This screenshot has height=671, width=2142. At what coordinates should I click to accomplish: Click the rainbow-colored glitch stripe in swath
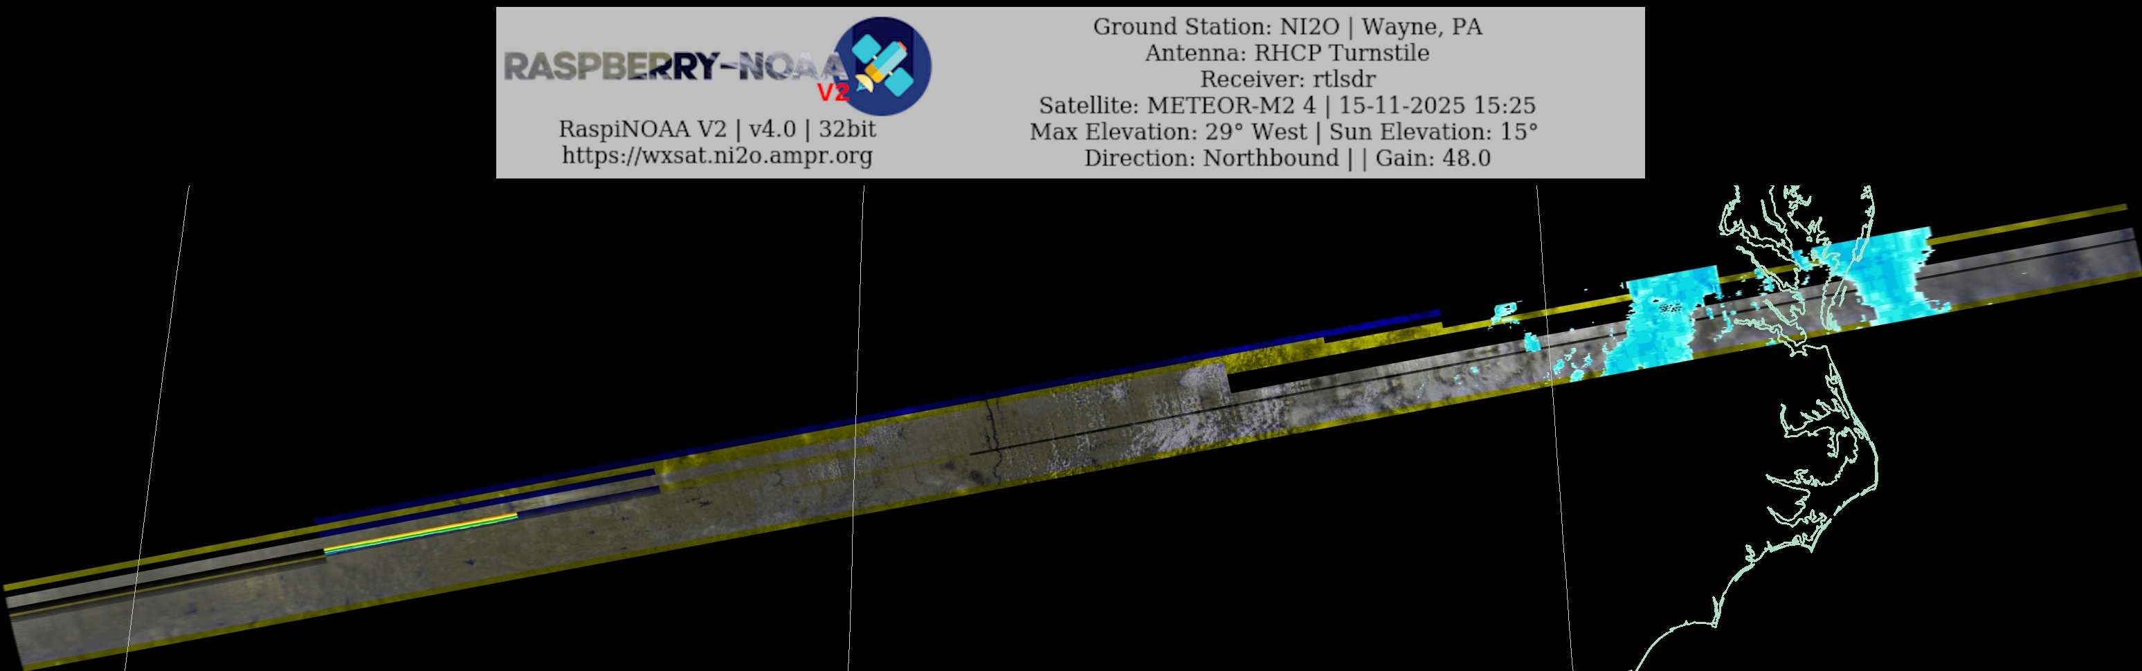pos(420,533)
